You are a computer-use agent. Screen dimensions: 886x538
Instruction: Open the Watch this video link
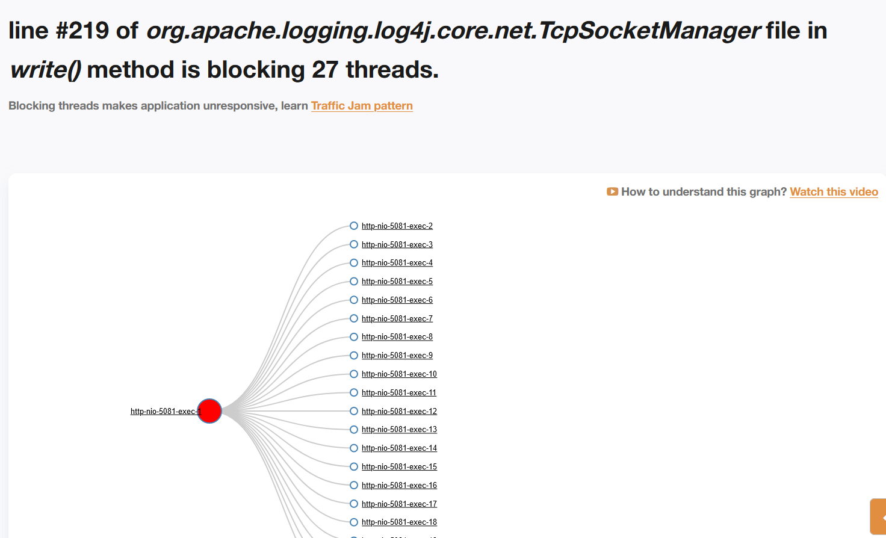click(x=834, y=192)
